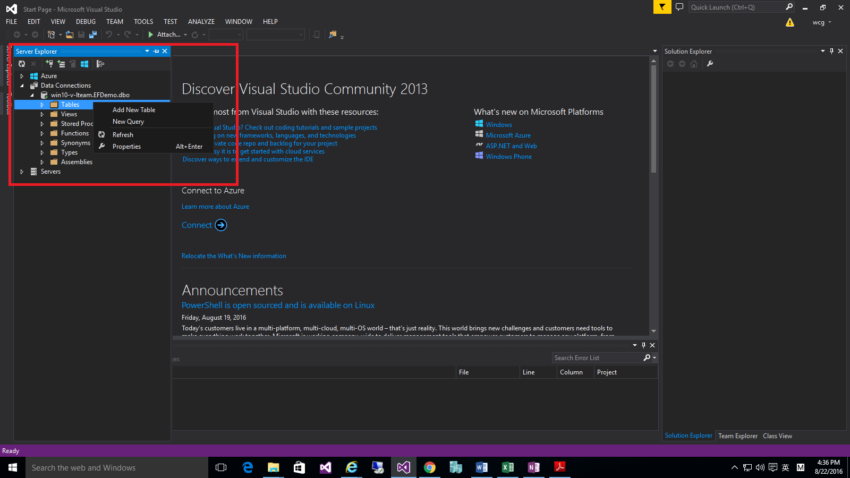The image size is (850, 478).
Task: Open the wcg account dropdown
Action: [821, 22]
